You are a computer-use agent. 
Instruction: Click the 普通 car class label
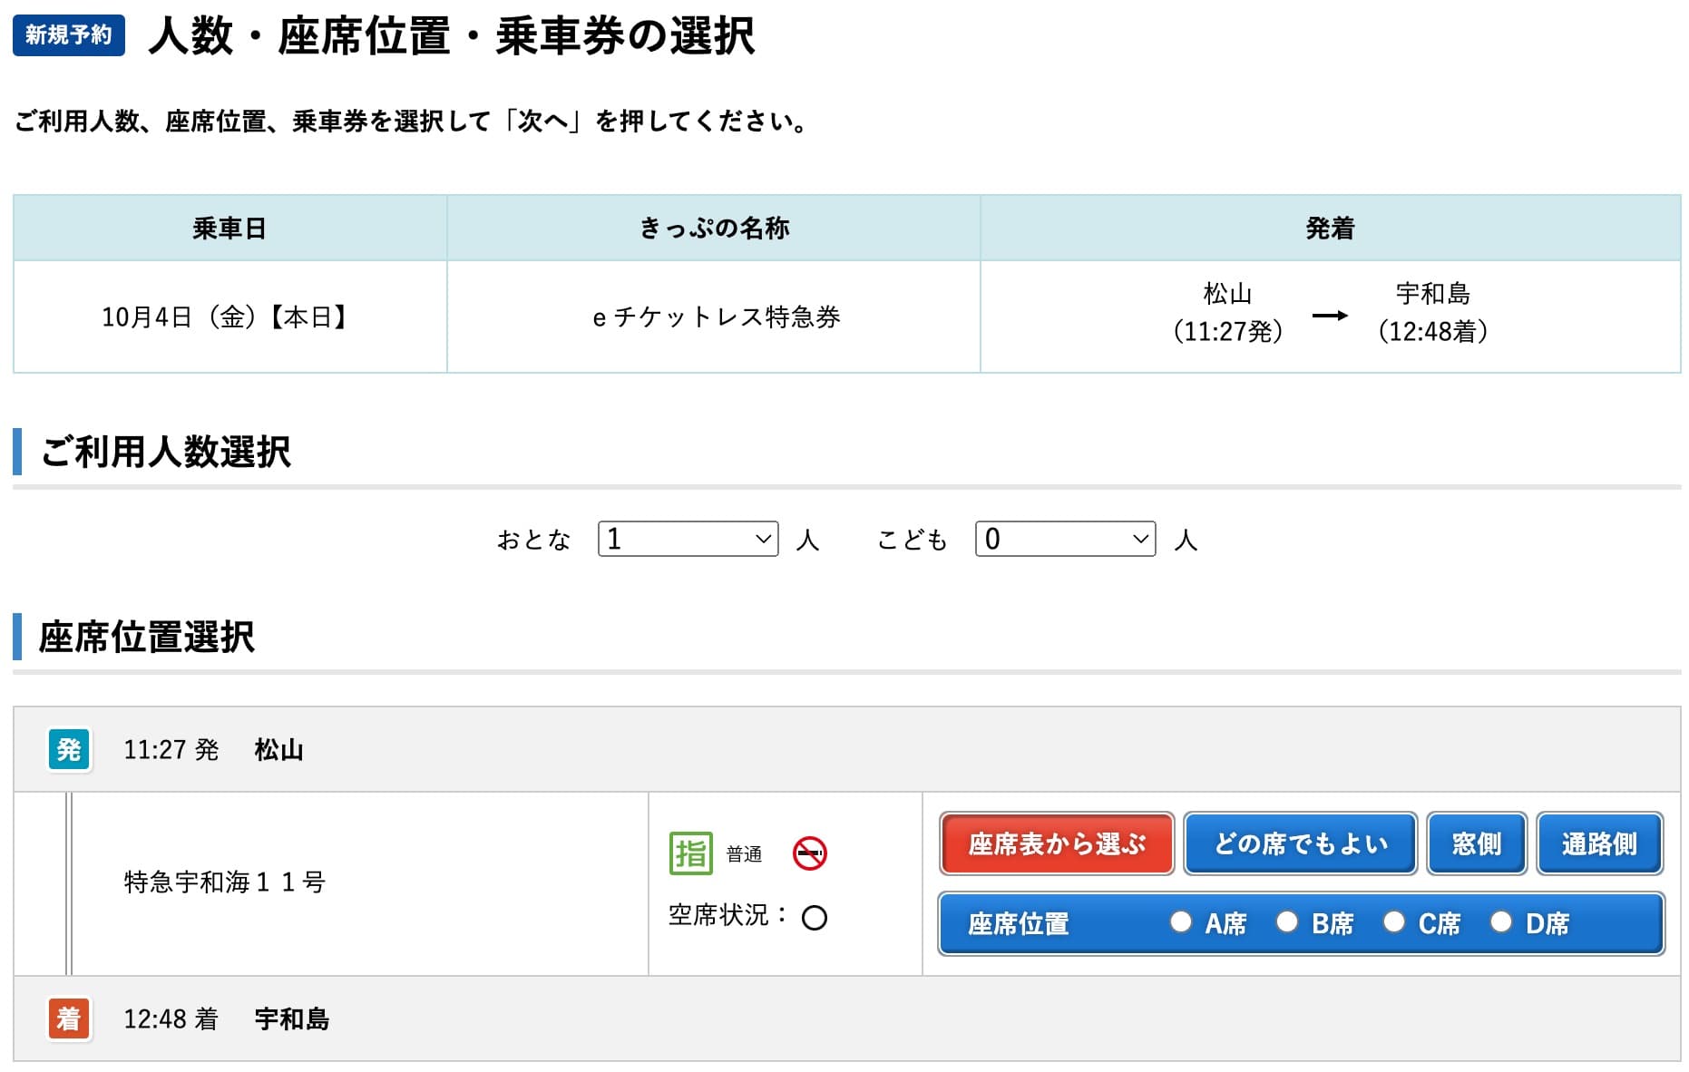click(x=744, y=853)
